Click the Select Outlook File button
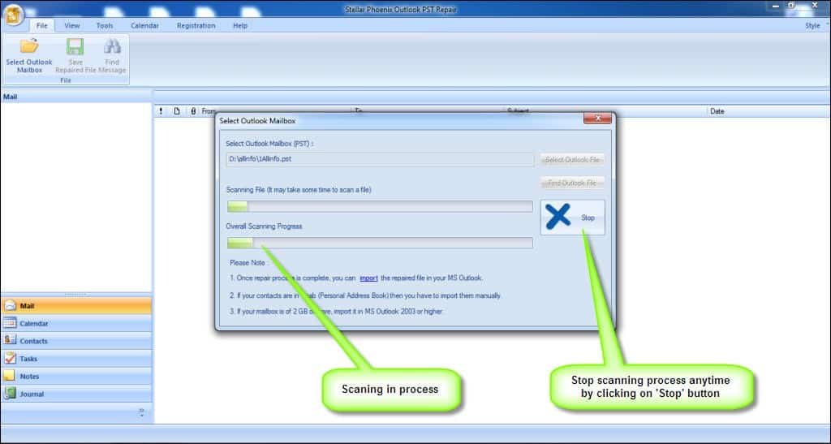Screen dimensions: 831x444 pyautogui.click(x=572, y=159)
